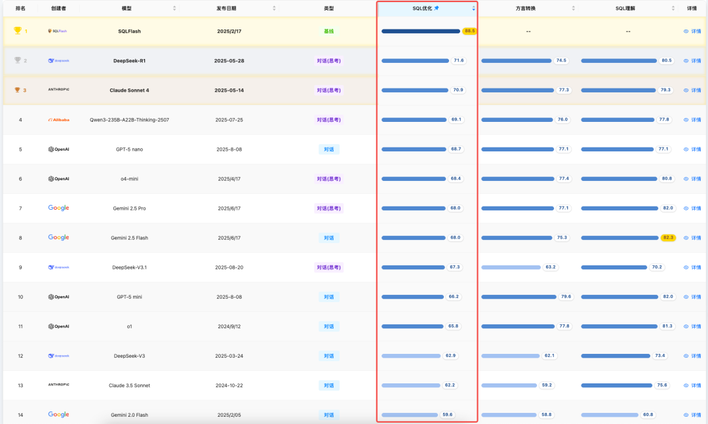Click the DeepSeek logo in DeepSeek-V3 row
708x424 pixels.
point(59,356)
